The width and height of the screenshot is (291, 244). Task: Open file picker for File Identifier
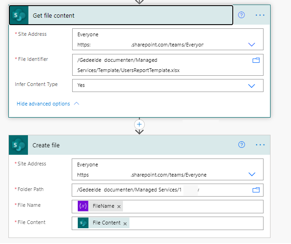(x=256, y=60)
